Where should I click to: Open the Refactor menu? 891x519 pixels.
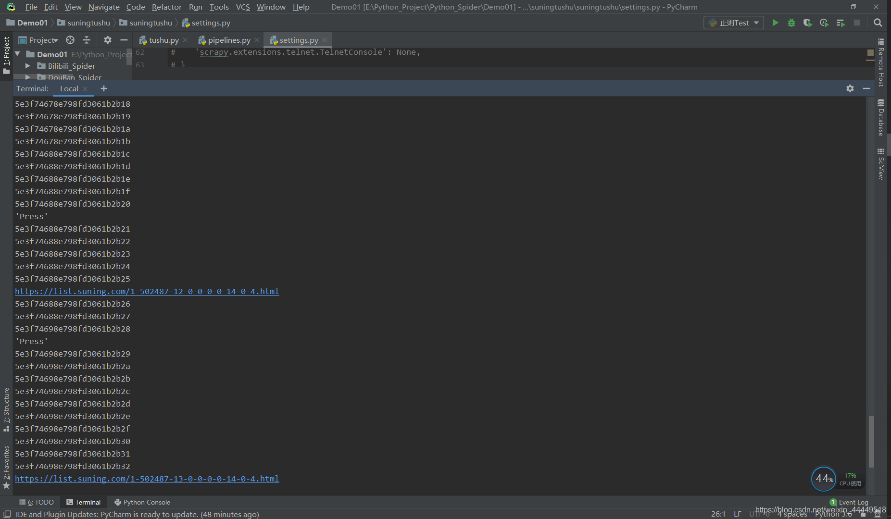tap(166, 7)
